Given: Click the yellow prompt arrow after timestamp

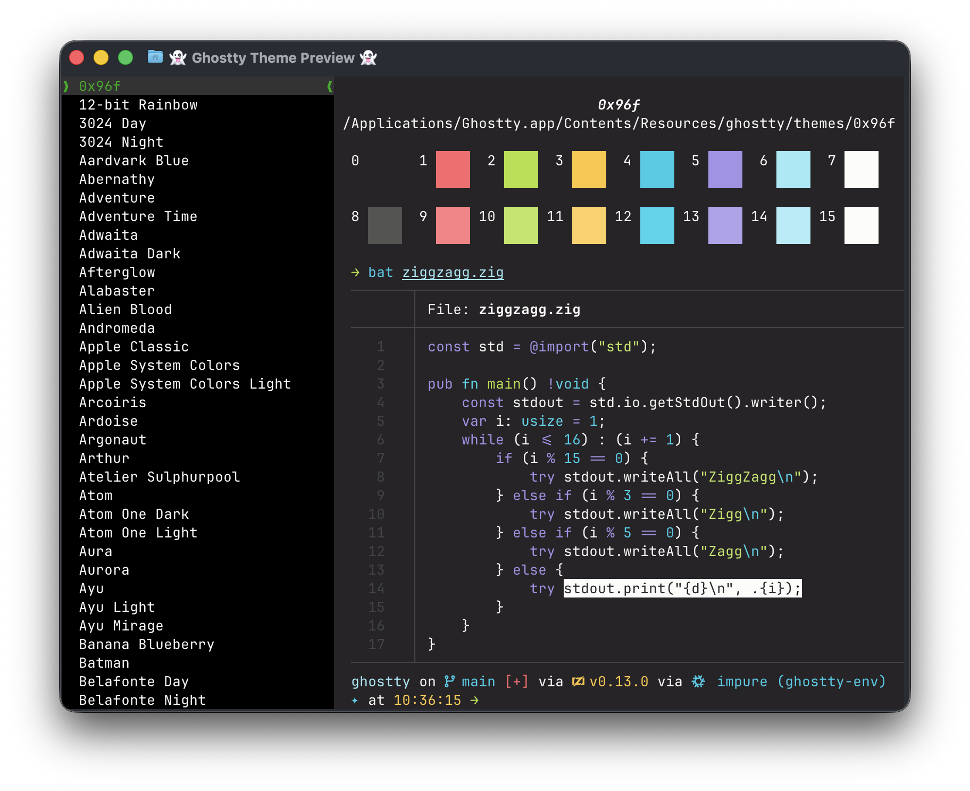Looking at the screenshot, I should point(474,701).
